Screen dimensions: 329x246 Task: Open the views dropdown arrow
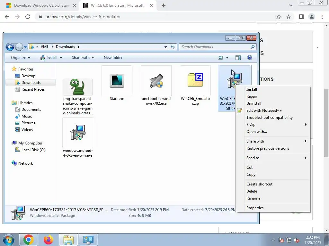pos(227,58)
